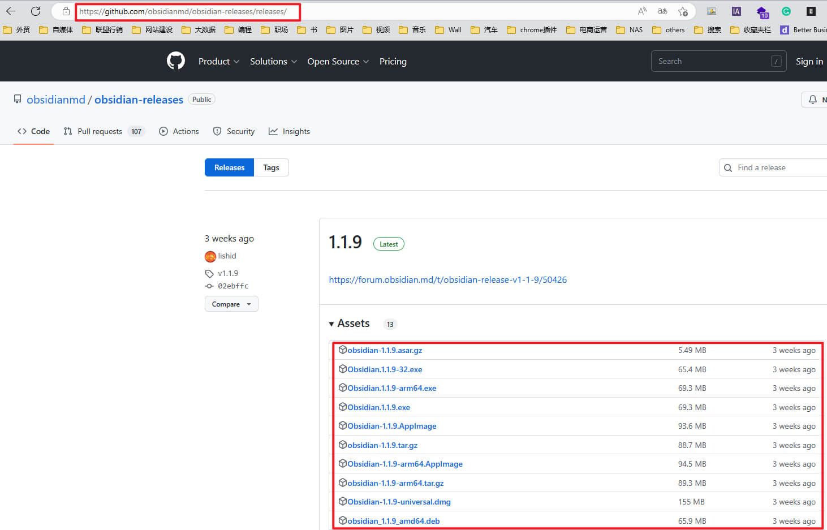Open the Better Business bookmark
Screen dimensions: 827x530
(x=803, y=30)
